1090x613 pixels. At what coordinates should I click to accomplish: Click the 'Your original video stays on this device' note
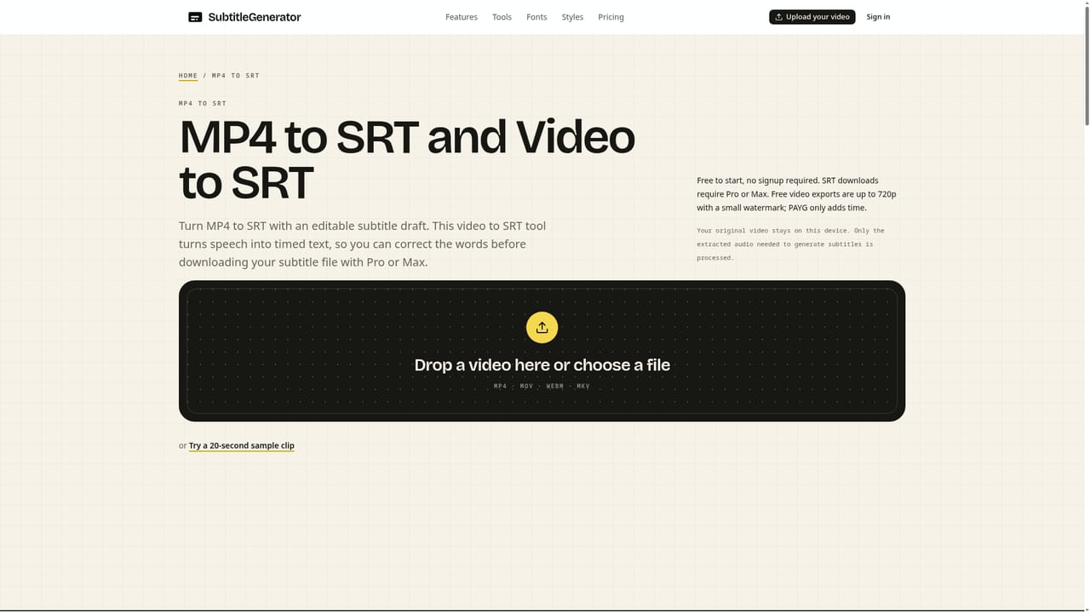click(790, 244)
